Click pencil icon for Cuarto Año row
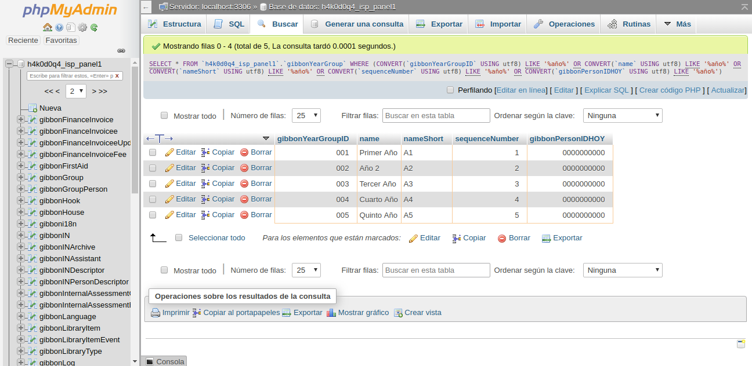The width and height of the screenshot is (752, 366). click(169, 199)
